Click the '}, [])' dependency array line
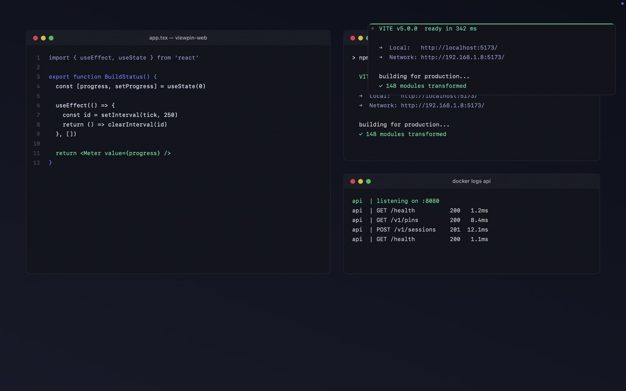 [x=66, y=134]
